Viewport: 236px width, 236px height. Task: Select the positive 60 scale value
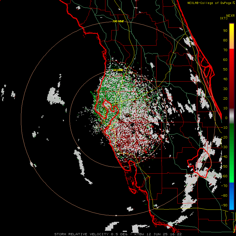point(225,60)
